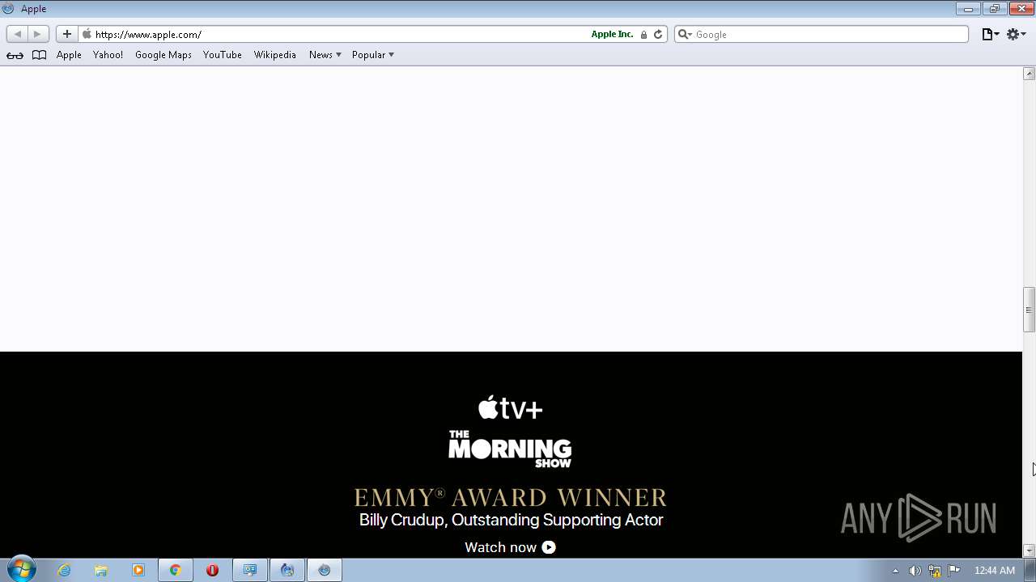Open the page menu icon
This screenshot has width=1036, height=582.
(991, 34)
